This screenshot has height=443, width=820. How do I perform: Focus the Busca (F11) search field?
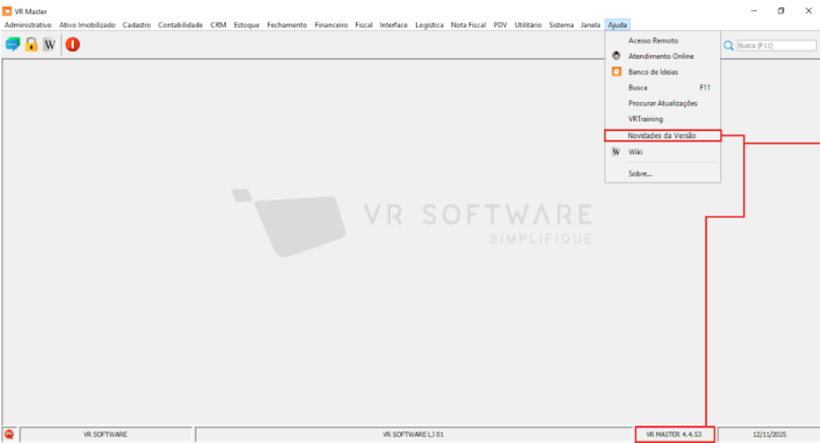coord(776,46)
